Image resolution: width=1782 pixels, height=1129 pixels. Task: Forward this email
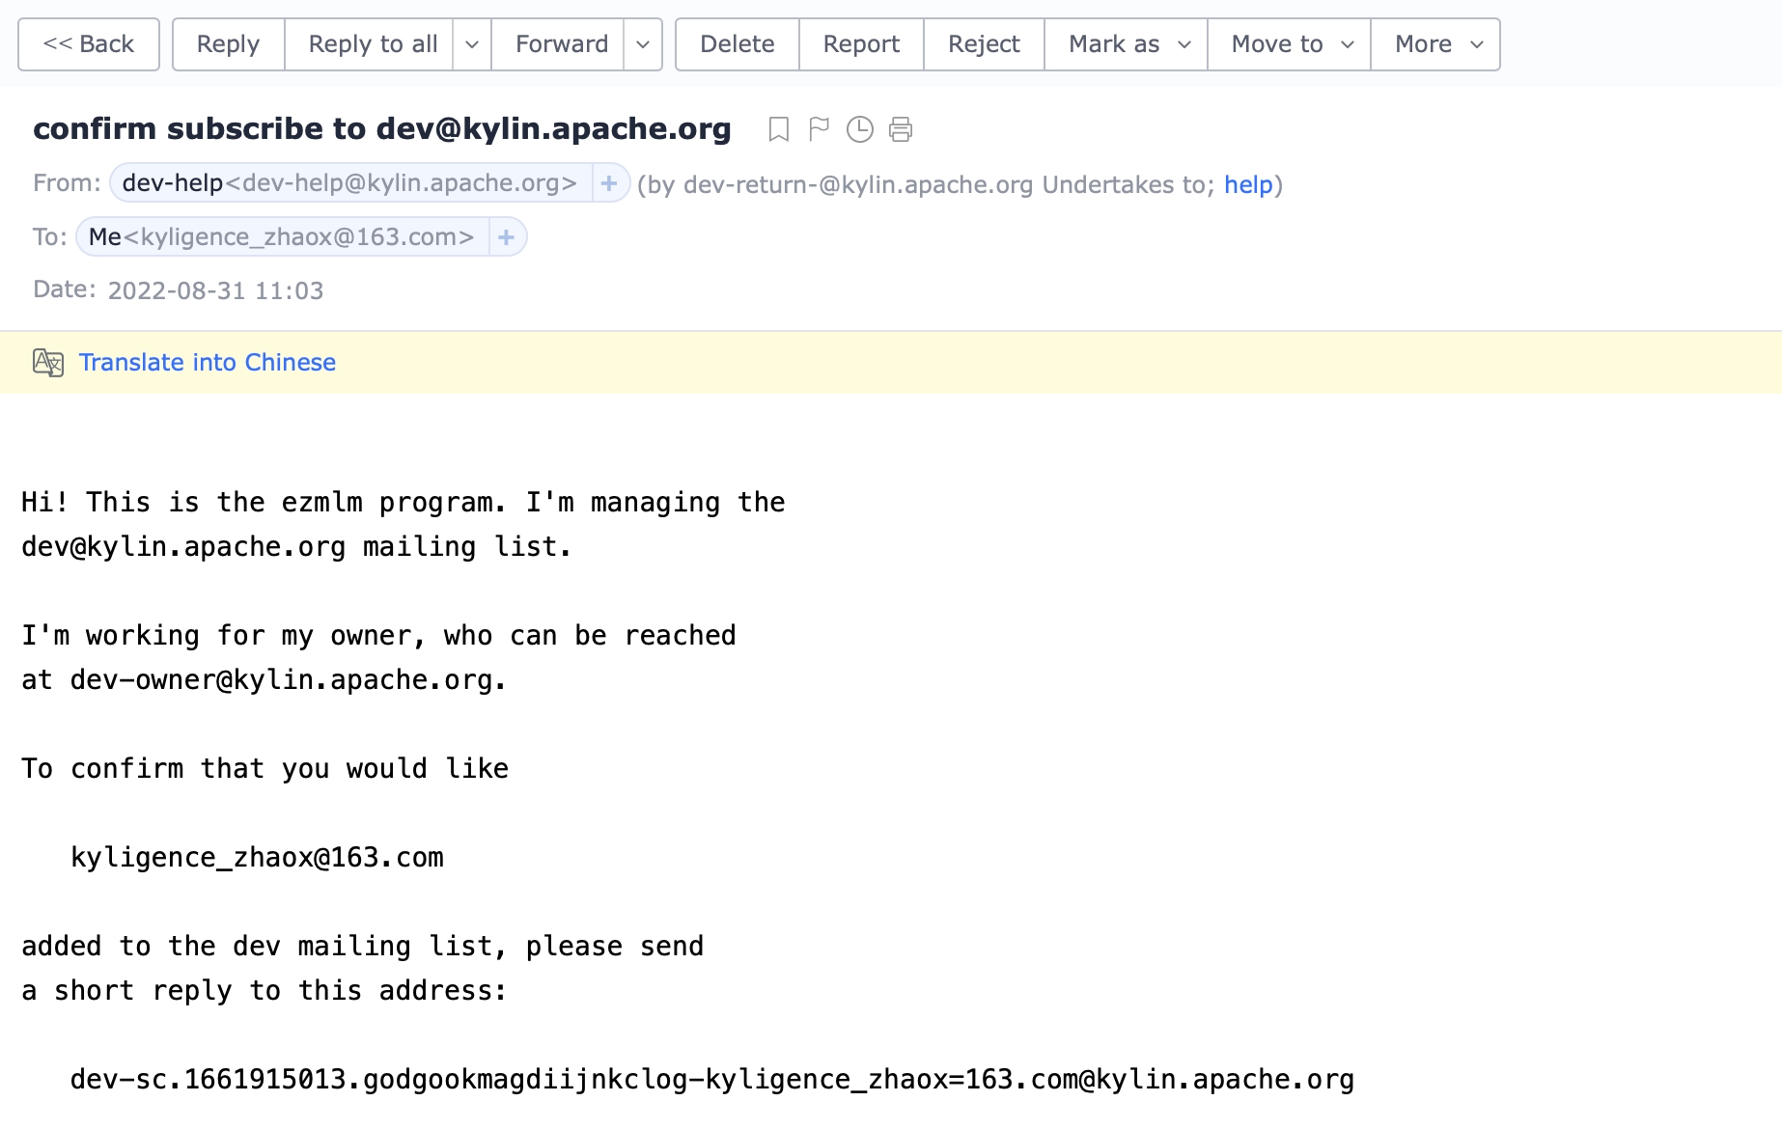pos(561,44)
